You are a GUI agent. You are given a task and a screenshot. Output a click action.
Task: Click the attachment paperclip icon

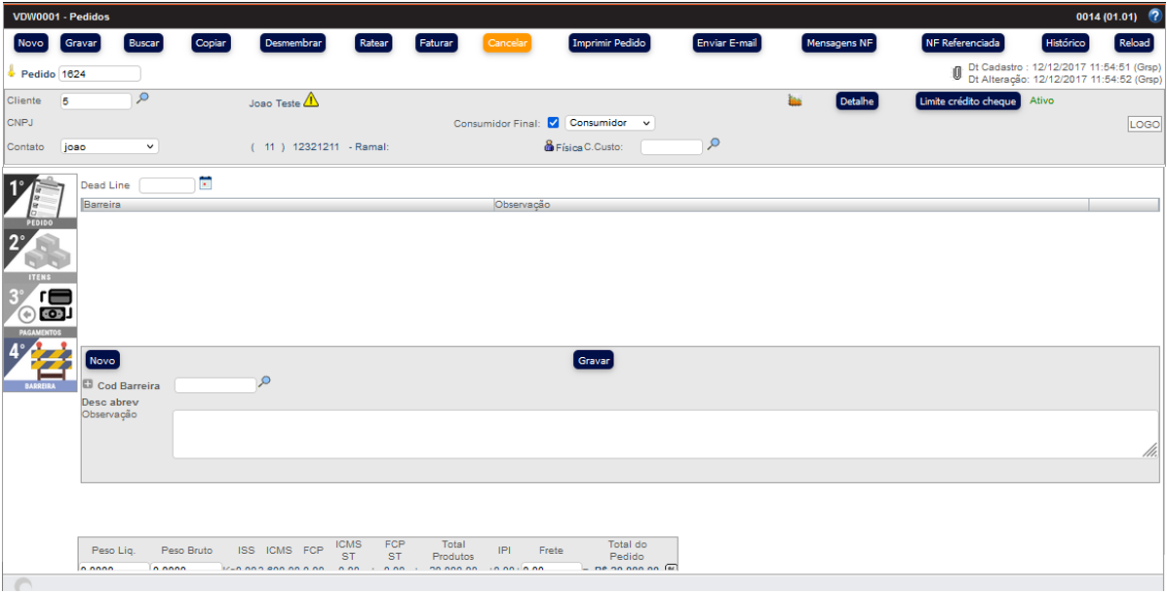957,73
